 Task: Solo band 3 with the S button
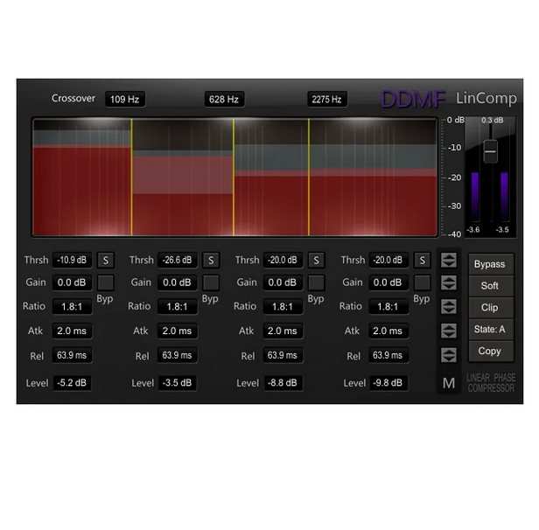click(316, 261)
